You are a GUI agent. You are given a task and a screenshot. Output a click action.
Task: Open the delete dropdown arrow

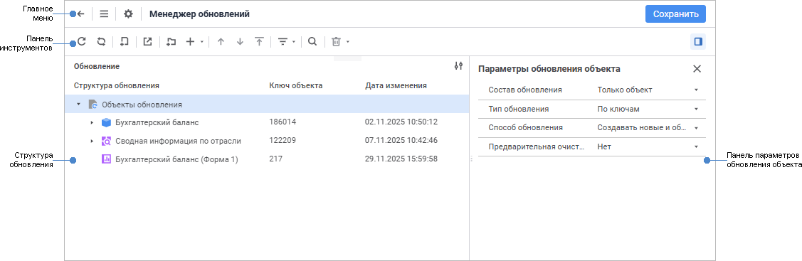pos(348,42)
